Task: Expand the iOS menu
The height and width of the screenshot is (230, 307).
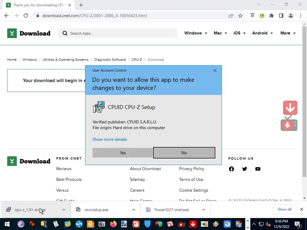Action: (239, 33)
